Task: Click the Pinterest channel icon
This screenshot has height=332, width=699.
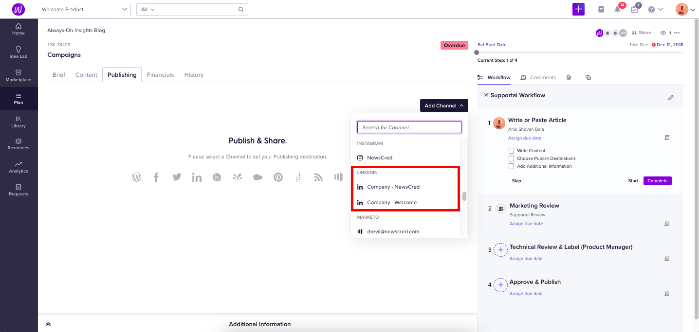Action: click(278, 177)
